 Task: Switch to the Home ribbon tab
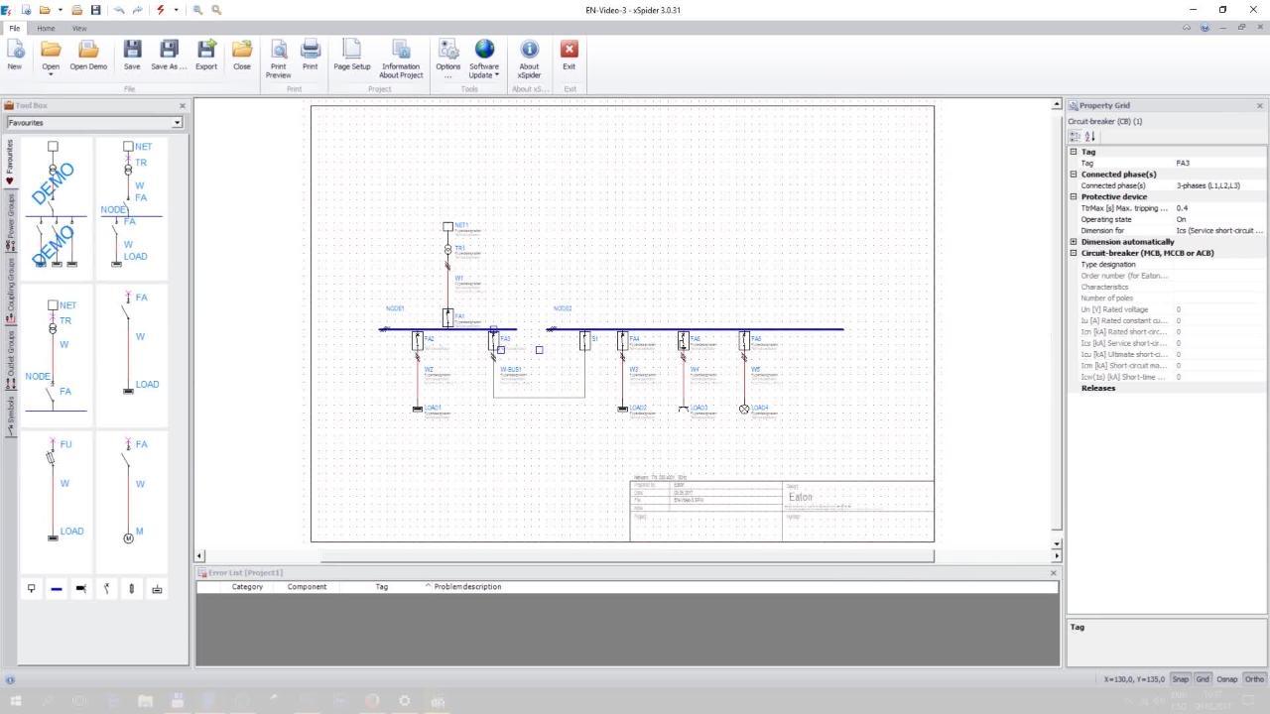pos(46,28)
